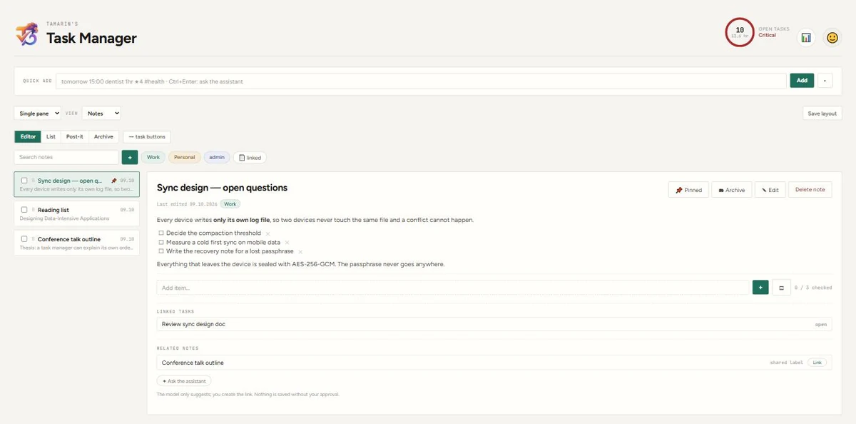Click the checklist icon beside checked counter
This screenshot has width=856, height=424.
point(781,288)
